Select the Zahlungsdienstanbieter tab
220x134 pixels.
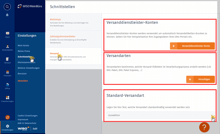[x=73, y=39]
